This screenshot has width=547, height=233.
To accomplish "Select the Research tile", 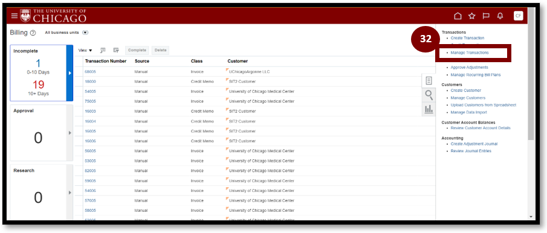I will click(38, 192).
